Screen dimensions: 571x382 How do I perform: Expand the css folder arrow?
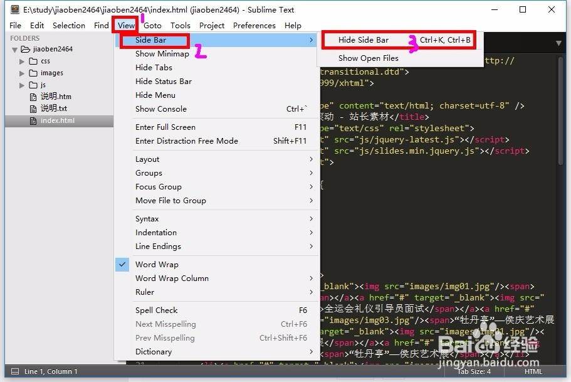[x=22, y=61]
